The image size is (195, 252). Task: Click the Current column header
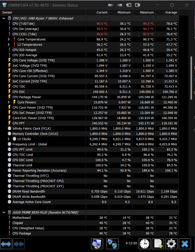(x=97, y=12)
